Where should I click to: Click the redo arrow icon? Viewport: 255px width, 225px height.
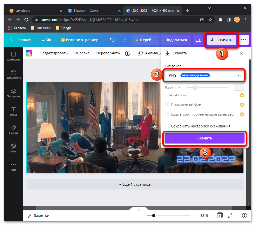[x=124, y=40]
